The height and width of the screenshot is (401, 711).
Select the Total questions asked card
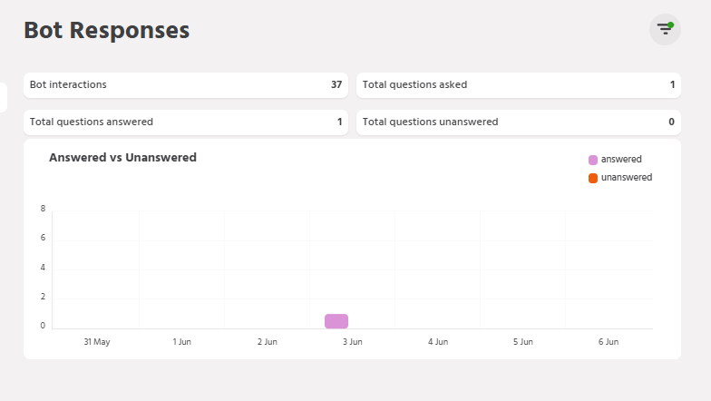tap(518, 85)
